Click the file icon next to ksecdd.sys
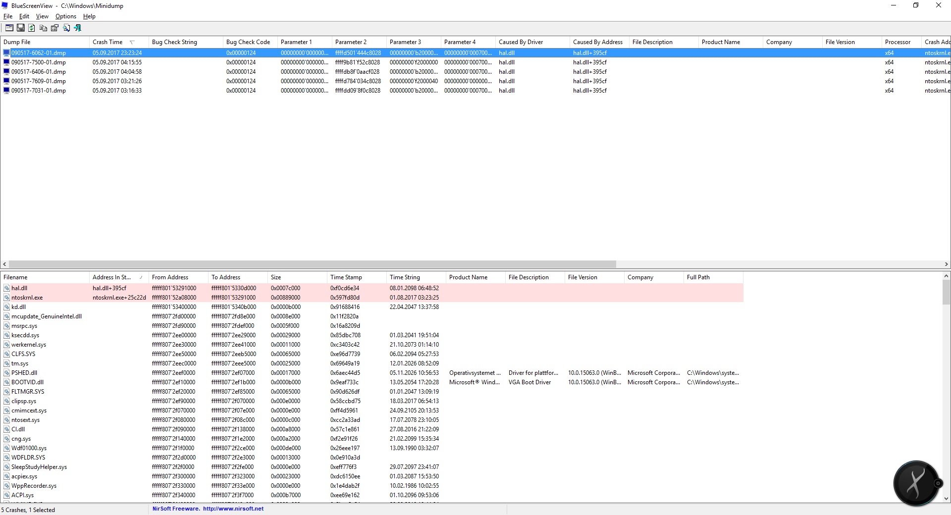951x515 pixels. point(6,335)
